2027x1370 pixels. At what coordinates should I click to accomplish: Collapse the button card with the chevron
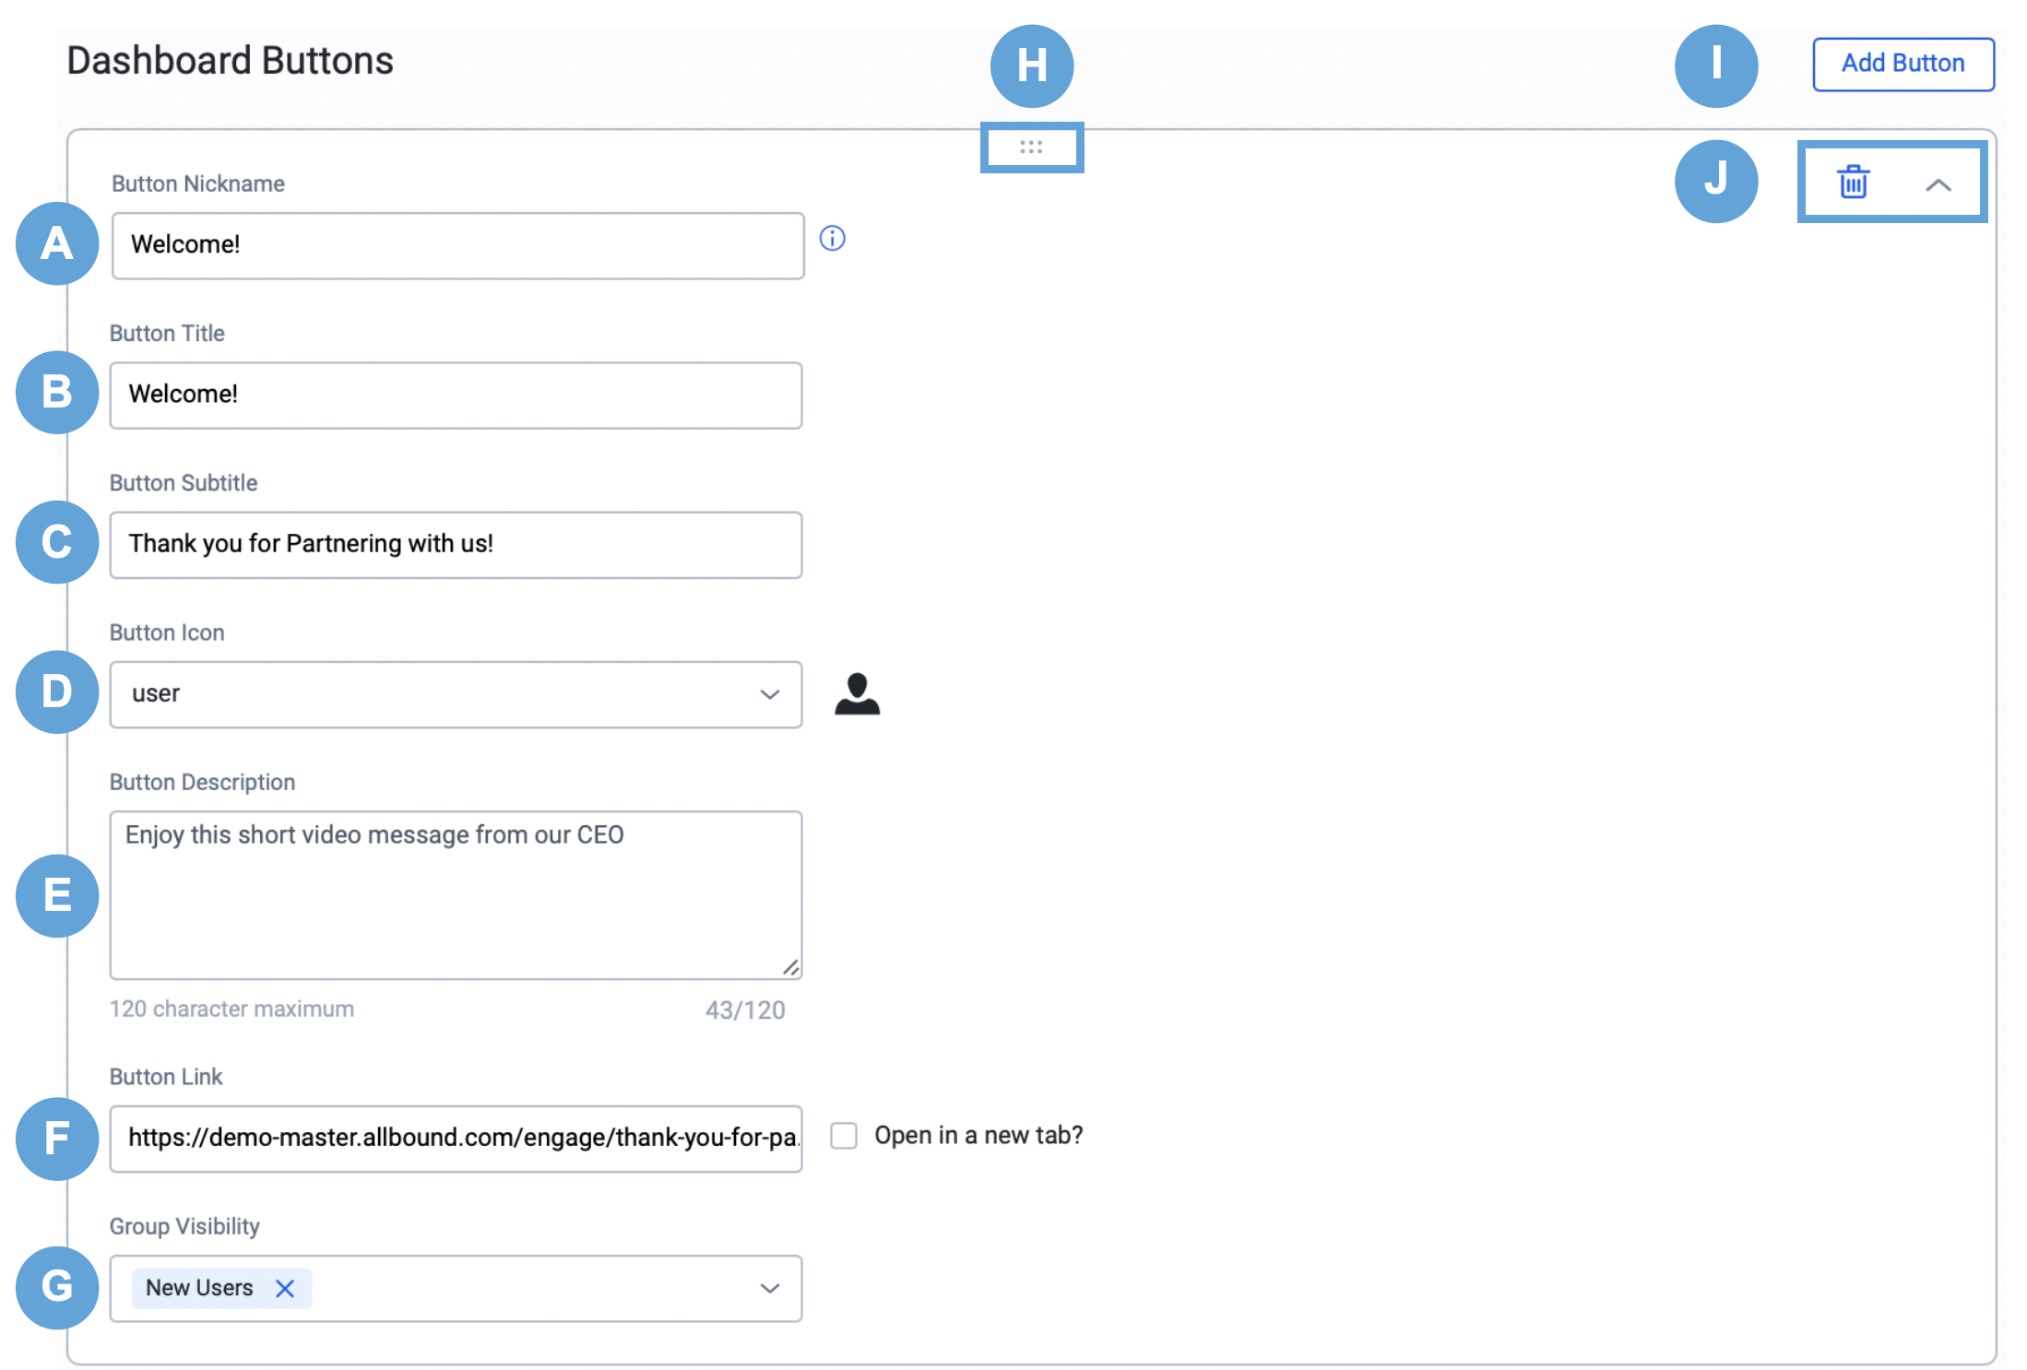1938,184
